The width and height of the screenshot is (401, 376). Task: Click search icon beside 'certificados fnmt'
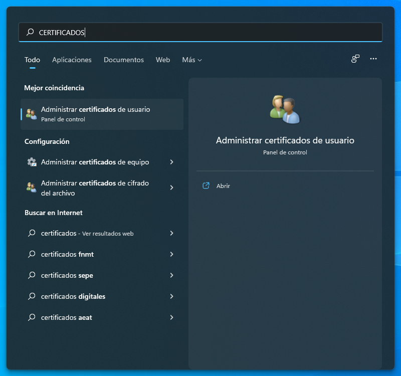pyautogui.click(x=32, y=254)
